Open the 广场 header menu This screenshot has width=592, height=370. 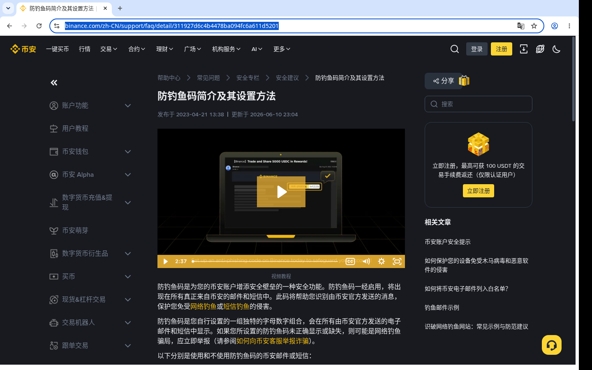coord(193,49)
